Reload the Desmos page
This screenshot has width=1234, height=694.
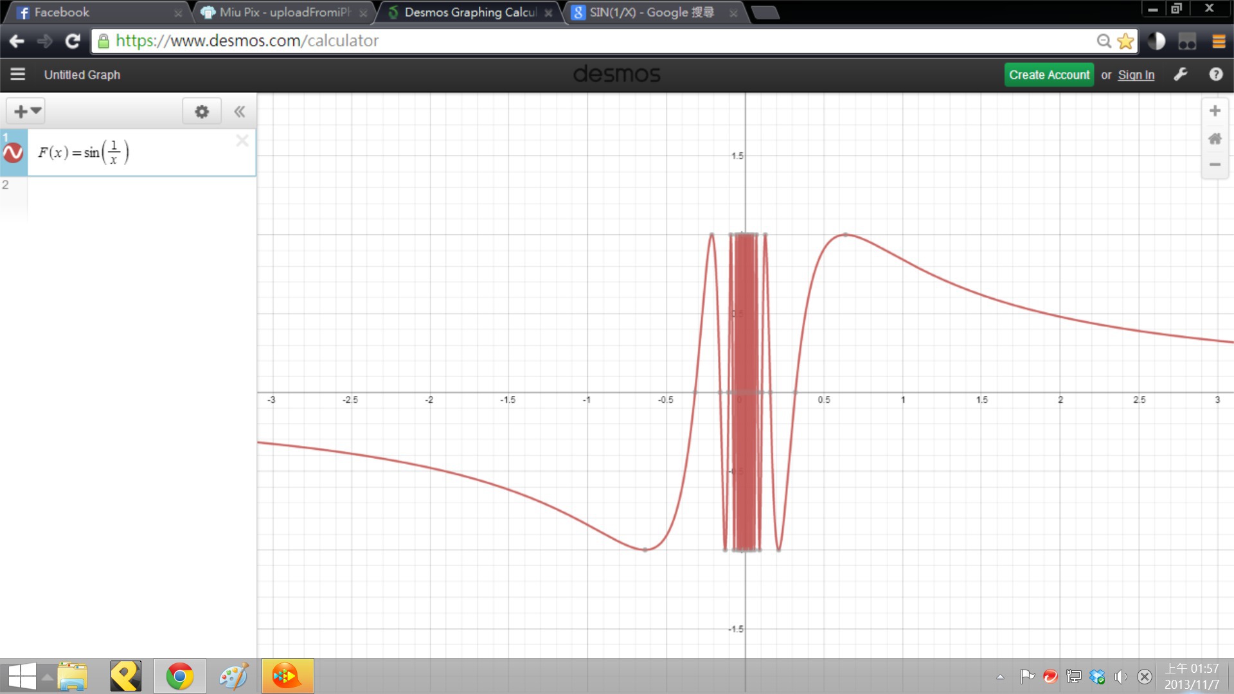73,41
